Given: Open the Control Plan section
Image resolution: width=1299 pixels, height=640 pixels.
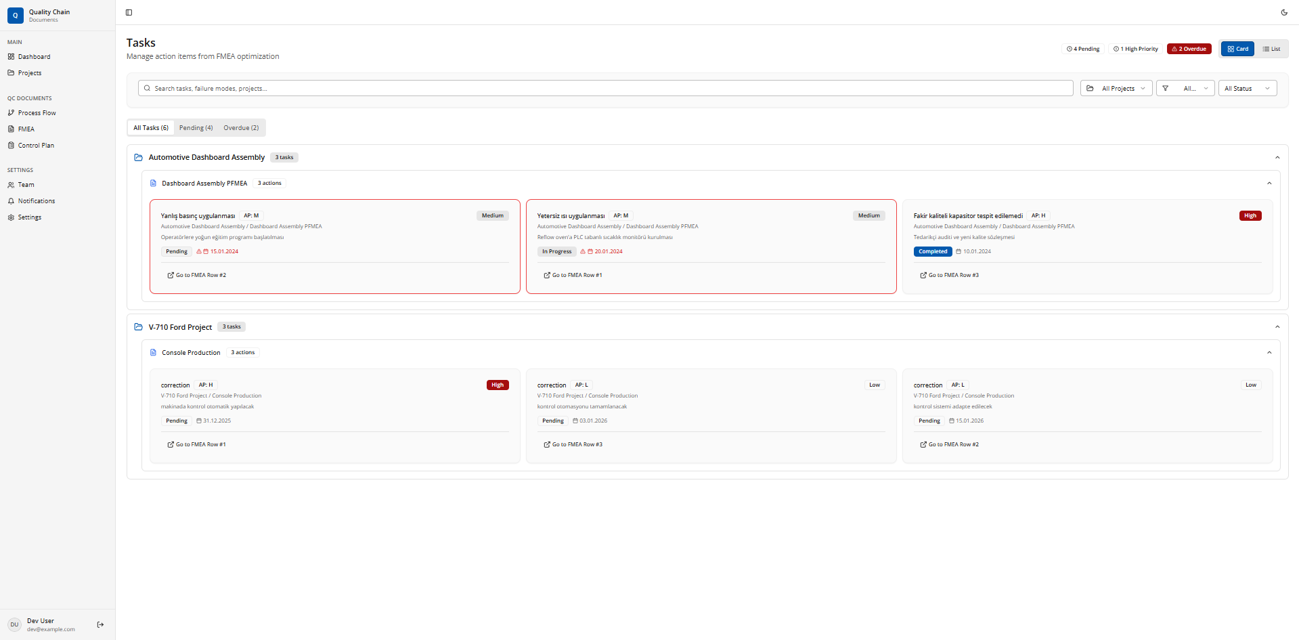Looking at the screenshot, I should (35, 145).
